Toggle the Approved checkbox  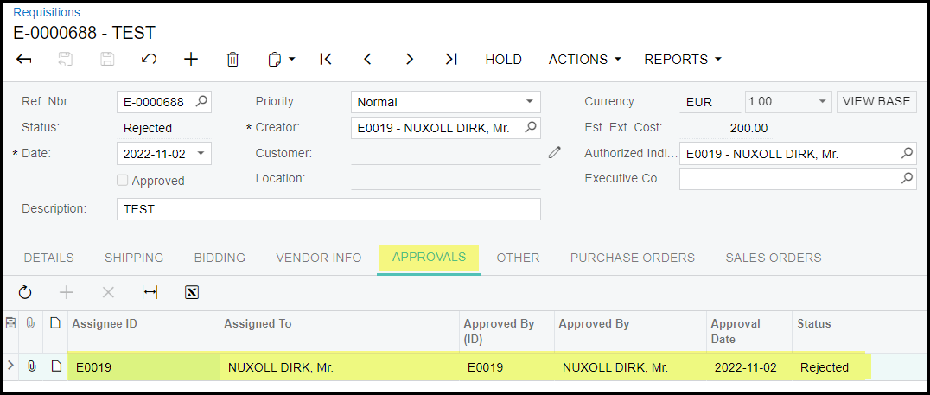123,181
